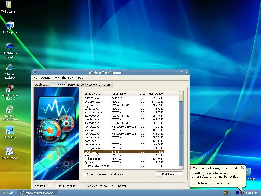
Task: Click process list scroll down arrow
Action: point(181,167)
